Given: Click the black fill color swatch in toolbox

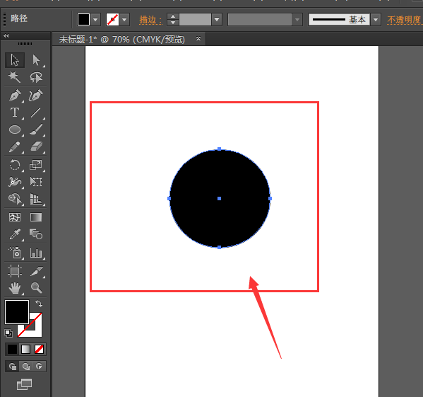Looking at the screenshot, I should coord(17,312).
